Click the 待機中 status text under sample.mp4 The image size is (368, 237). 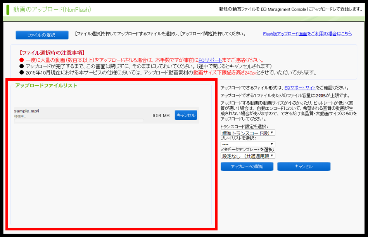(20, 116)
